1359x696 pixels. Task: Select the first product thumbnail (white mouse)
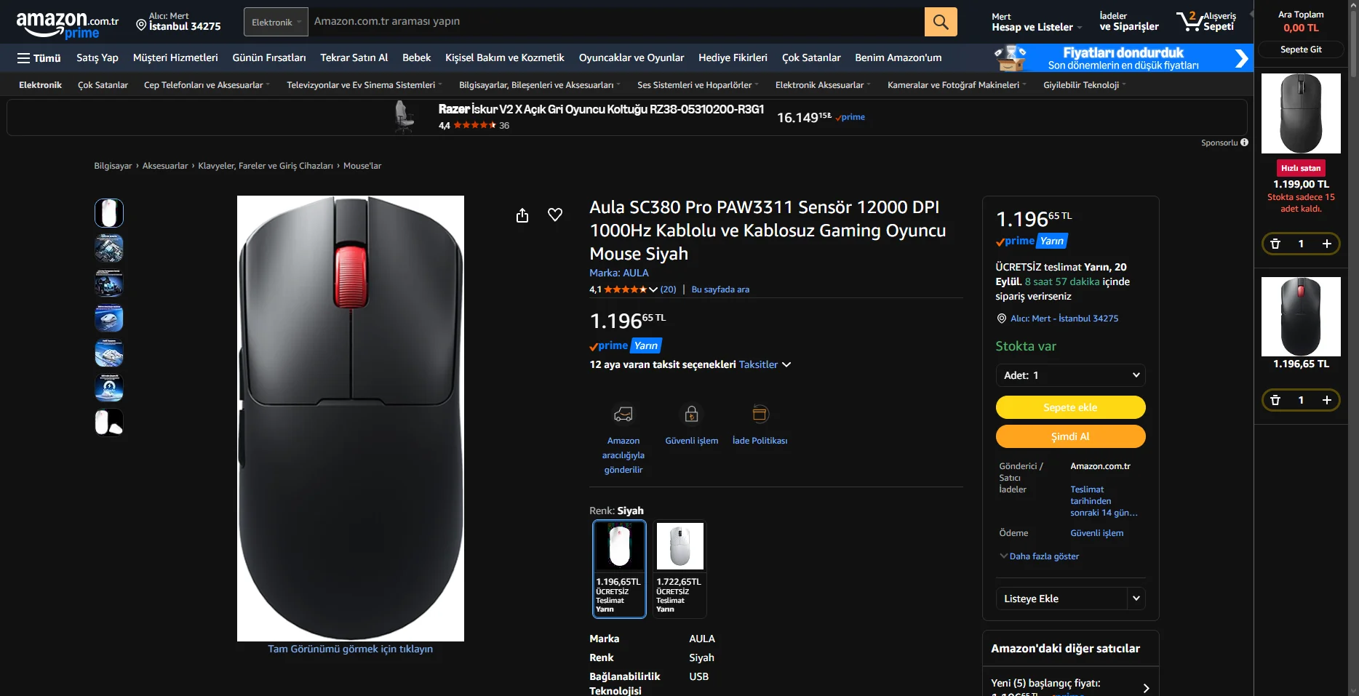[109, 213]
